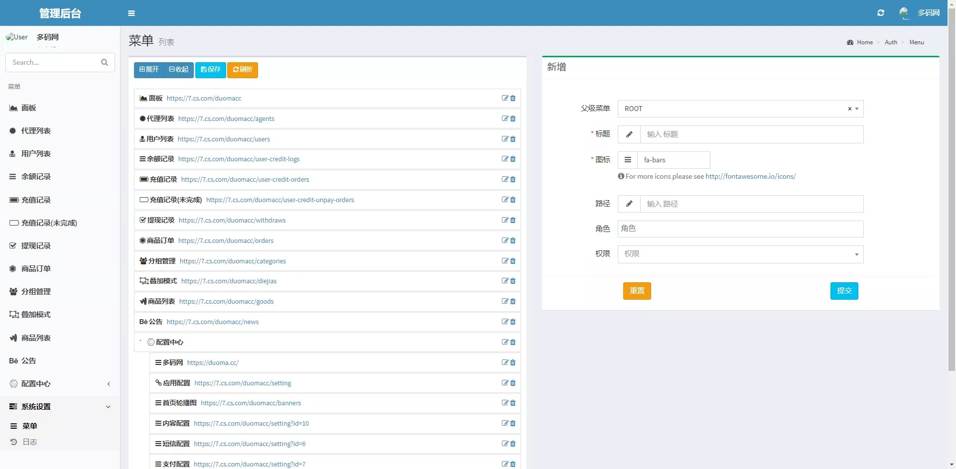The height and width of the screenshot is (469, 956).
Task: Click the refresh icon in top header
Action: pyautogui.click(x=880, y=13)
